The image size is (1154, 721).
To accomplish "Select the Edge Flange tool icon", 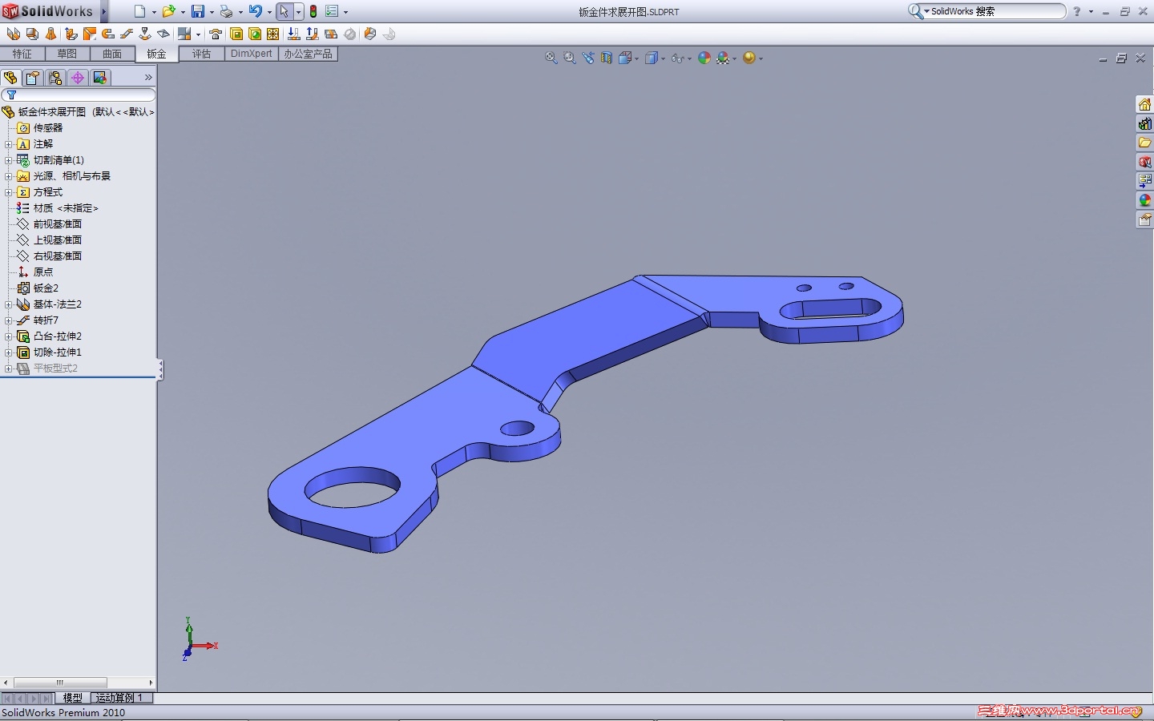I will coord(71,34).
